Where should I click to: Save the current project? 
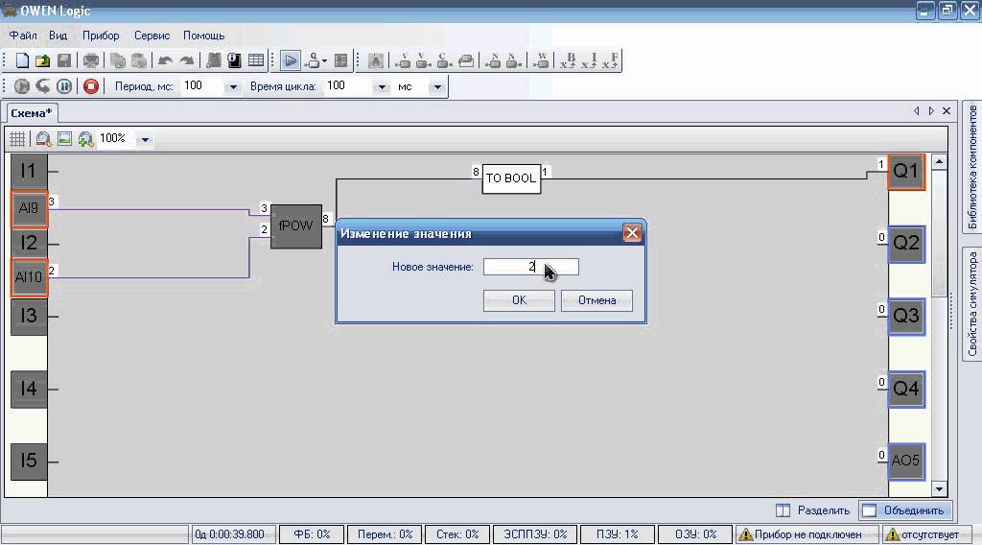tap(64, 60)
